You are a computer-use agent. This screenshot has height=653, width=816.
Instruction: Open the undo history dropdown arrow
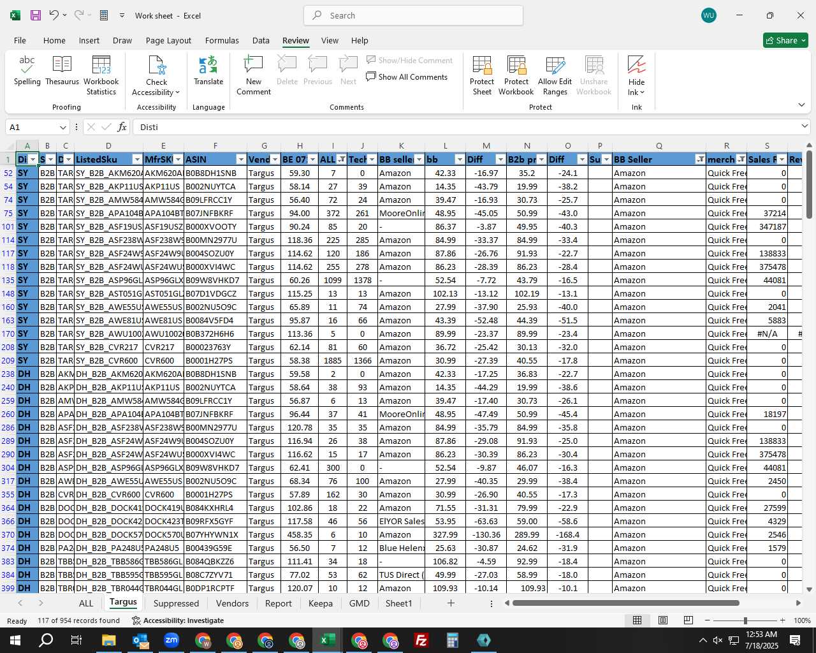coord(64,15)
